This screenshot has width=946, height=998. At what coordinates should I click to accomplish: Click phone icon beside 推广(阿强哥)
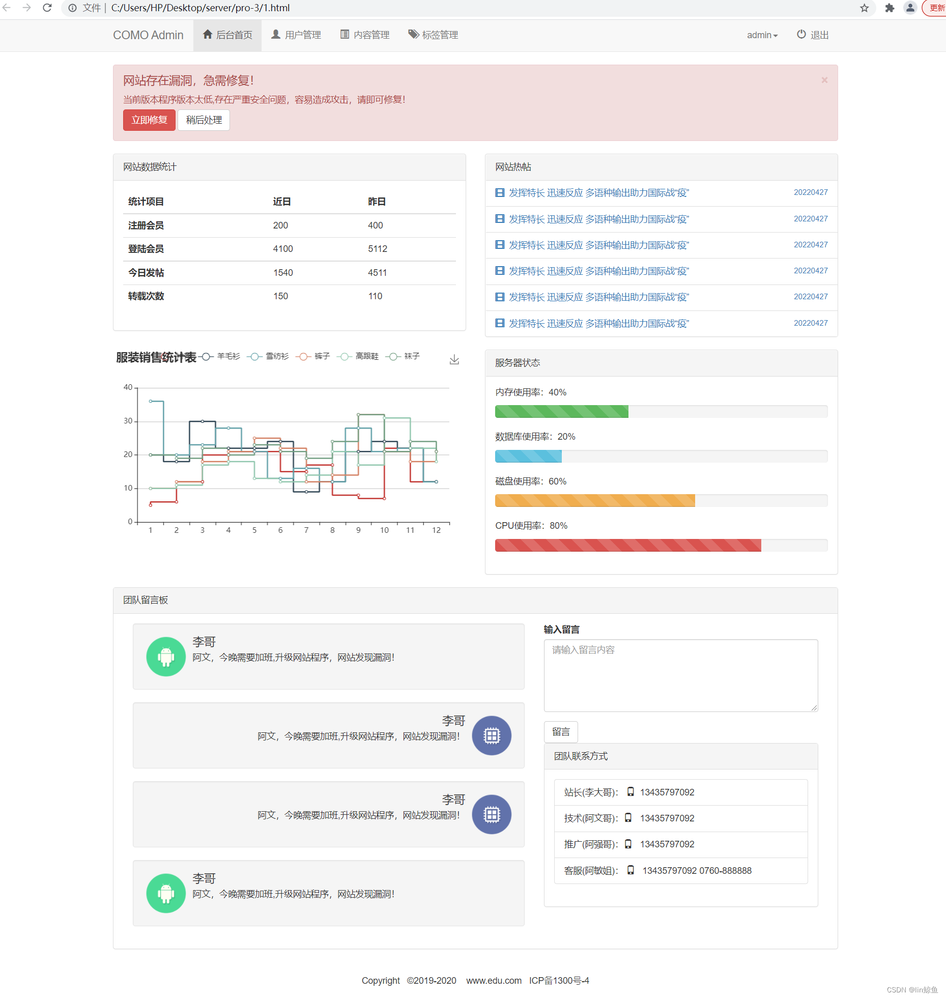point(628,843)
